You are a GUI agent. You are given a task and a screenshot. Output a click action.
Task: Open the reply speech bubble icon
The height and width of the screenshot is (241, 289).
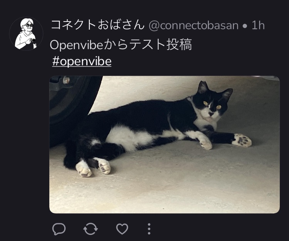59,229
